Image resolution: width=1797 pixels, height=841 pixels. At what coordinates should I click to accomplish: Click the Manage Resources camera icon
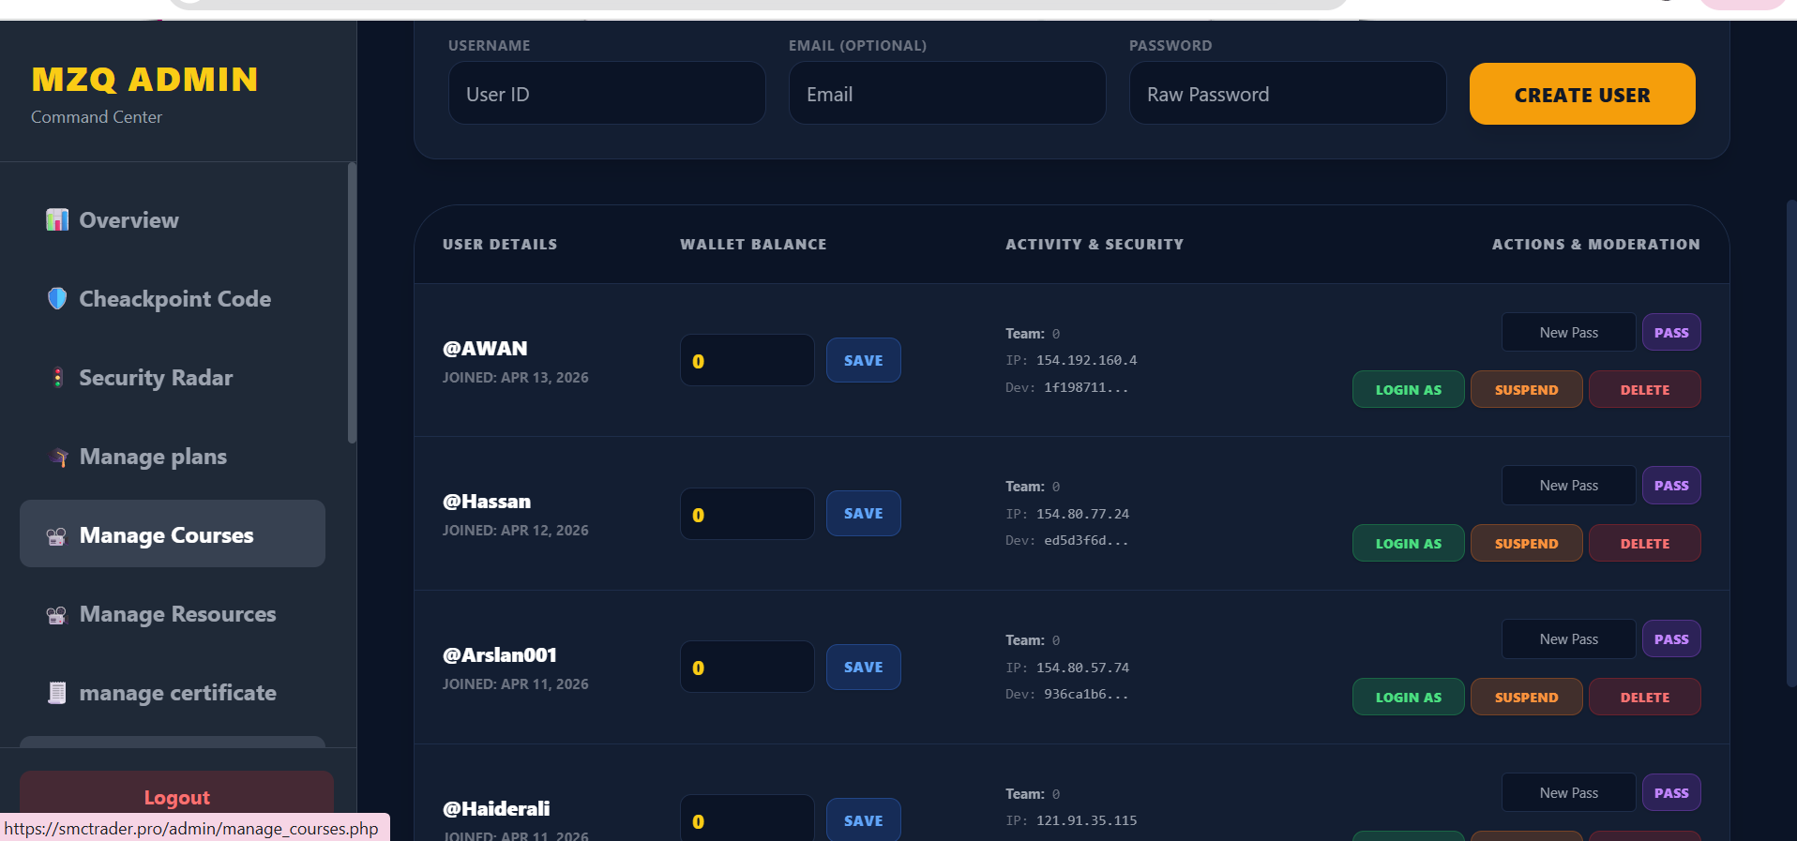(56, 614)
